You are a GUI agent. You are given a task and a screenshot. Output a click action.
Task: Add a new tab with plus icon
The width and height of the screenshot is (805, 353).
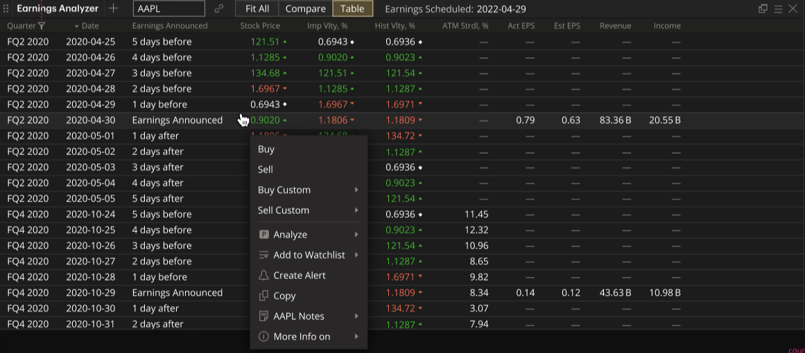114,9
